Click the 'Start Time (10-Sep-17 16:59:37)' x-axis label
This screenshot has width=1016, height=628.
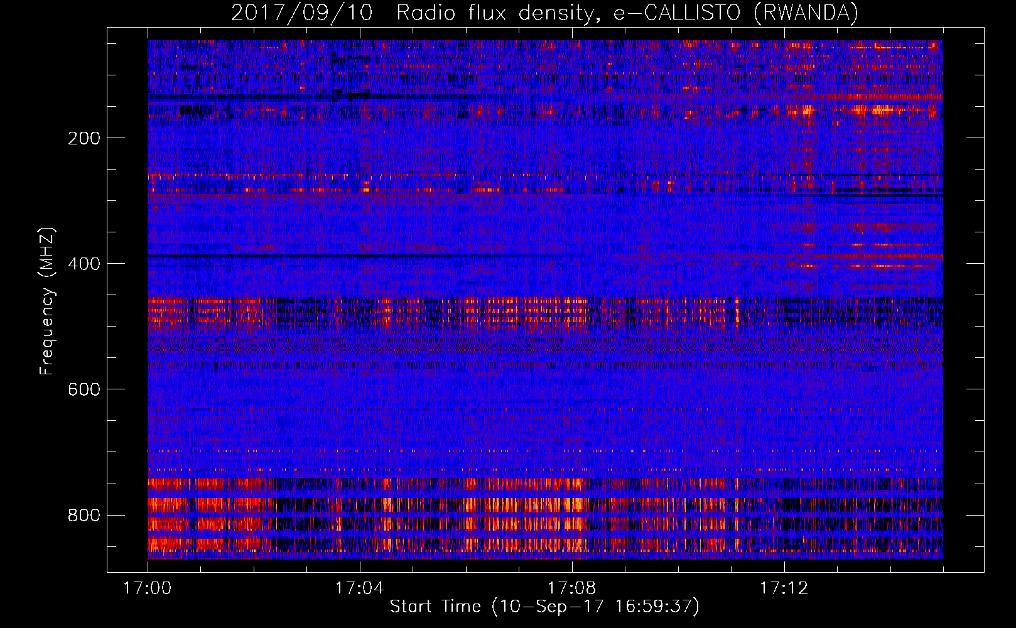pyautogui.click(x=544, y=607)
